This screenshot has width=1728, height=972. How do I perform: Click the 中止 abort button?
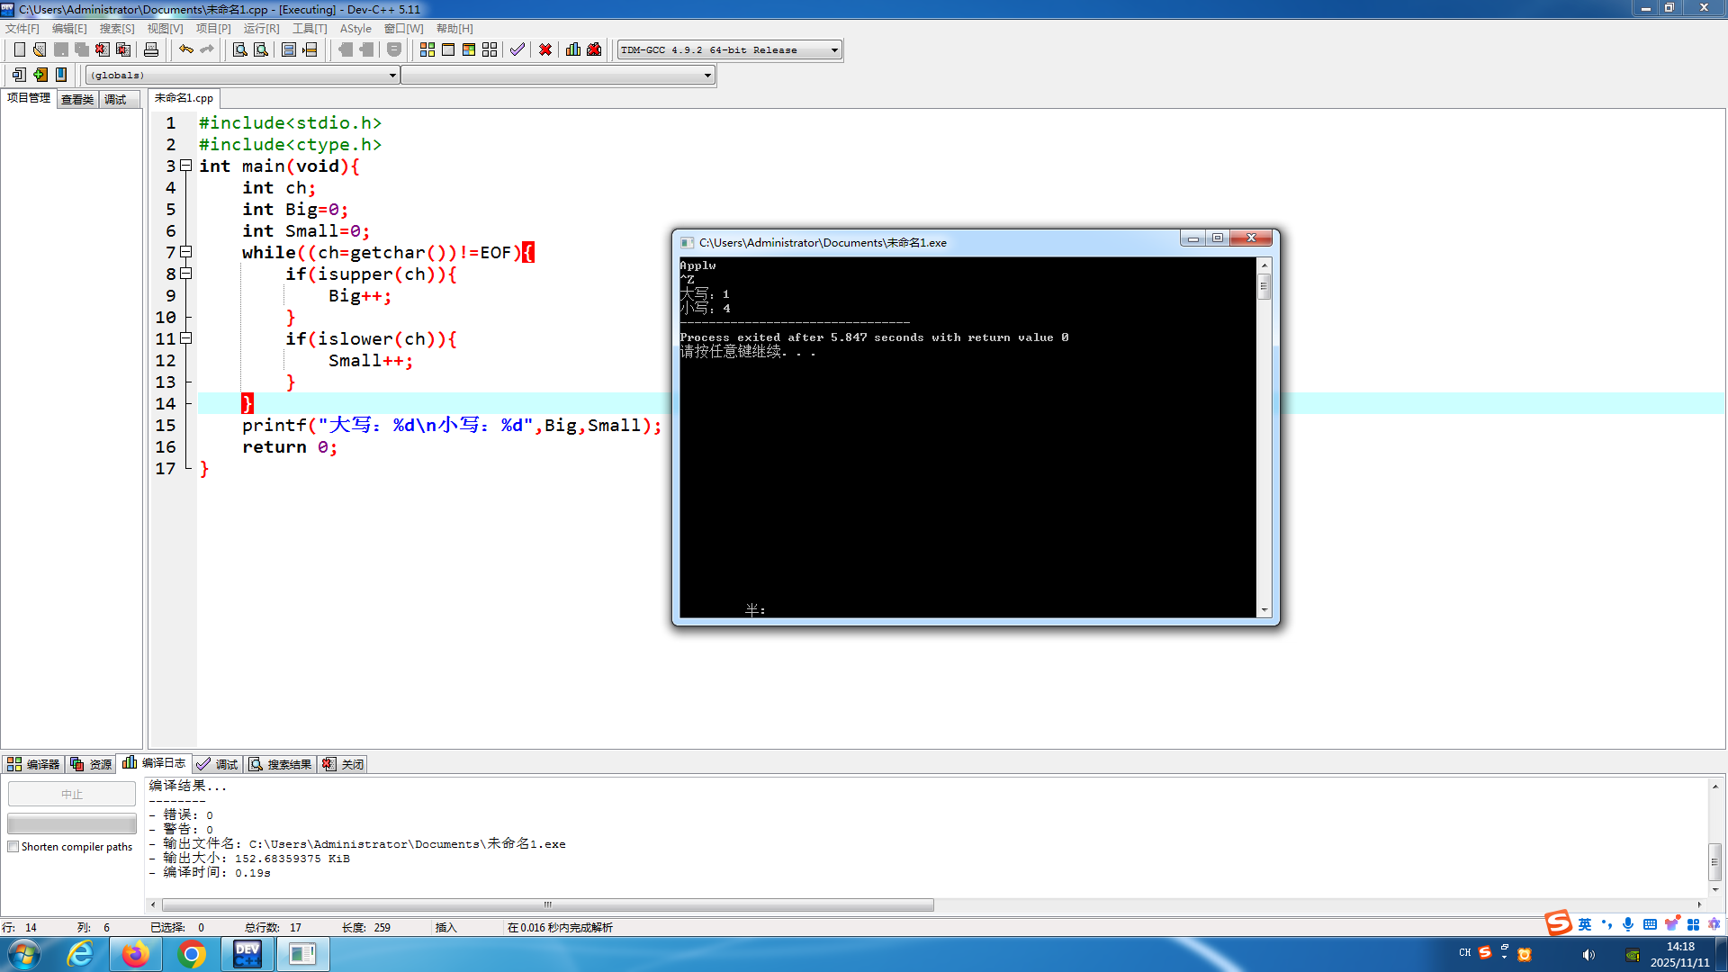[x=72, y=794]
